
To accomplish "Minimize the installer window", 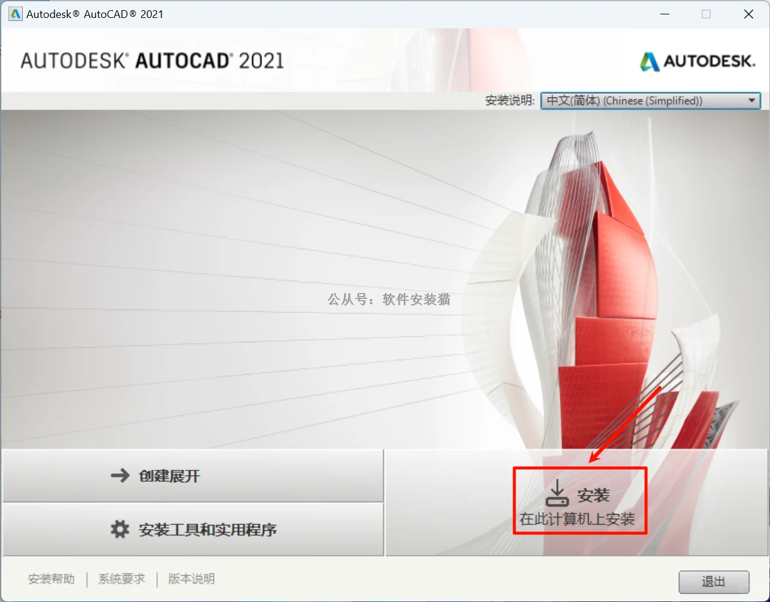I will tap(665, 14).
